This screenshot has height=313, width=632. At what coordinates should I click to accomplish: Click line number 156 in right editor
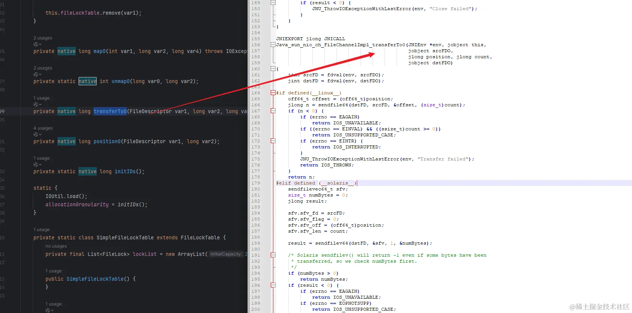pos(256,45)
